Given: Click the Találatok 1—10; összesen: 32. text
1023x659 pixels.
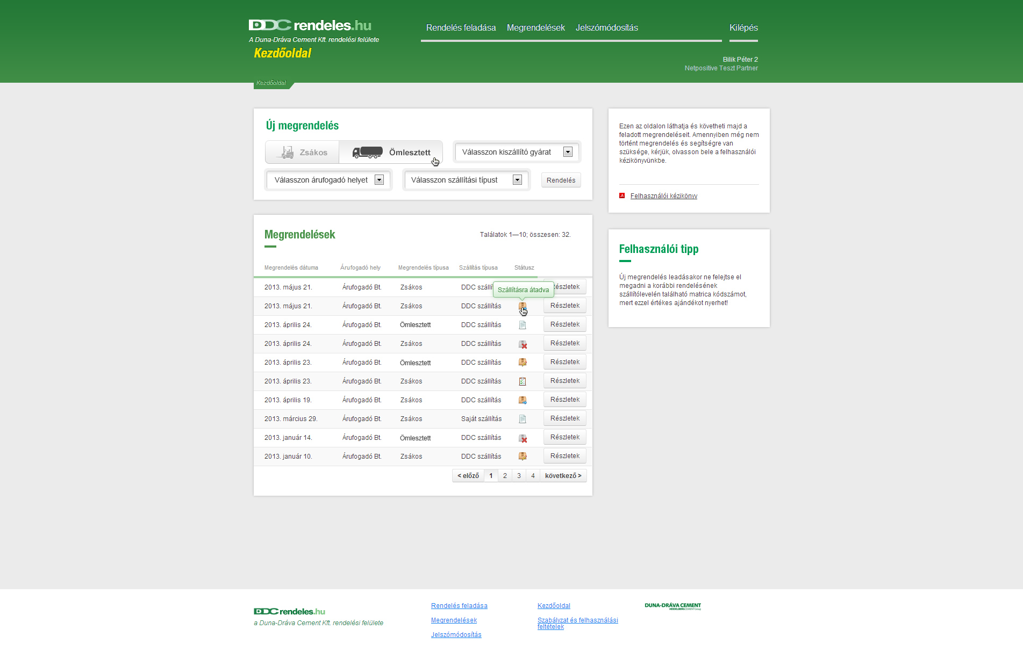Looking at the screenshot, I should [x=525, y=235].
